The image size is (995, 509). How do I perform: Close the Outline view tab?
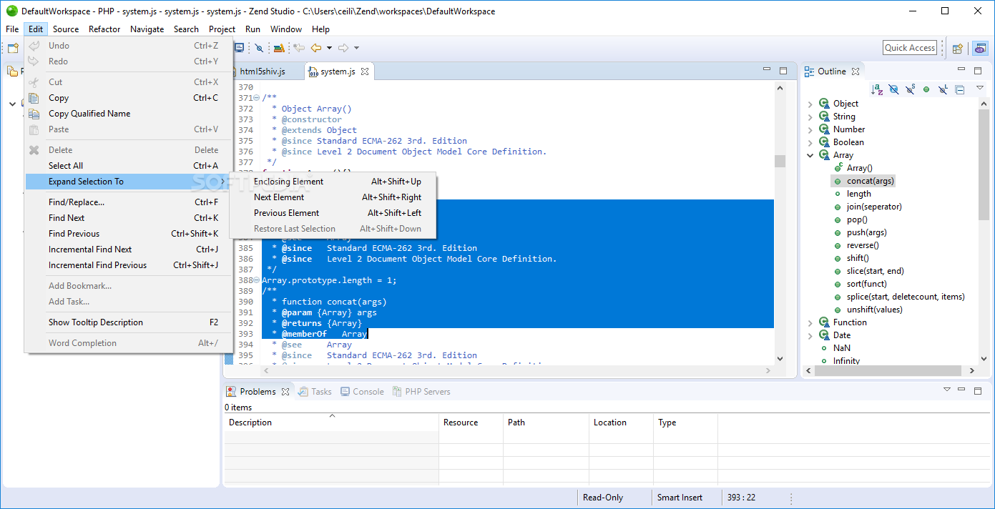[x=856, y=71]
